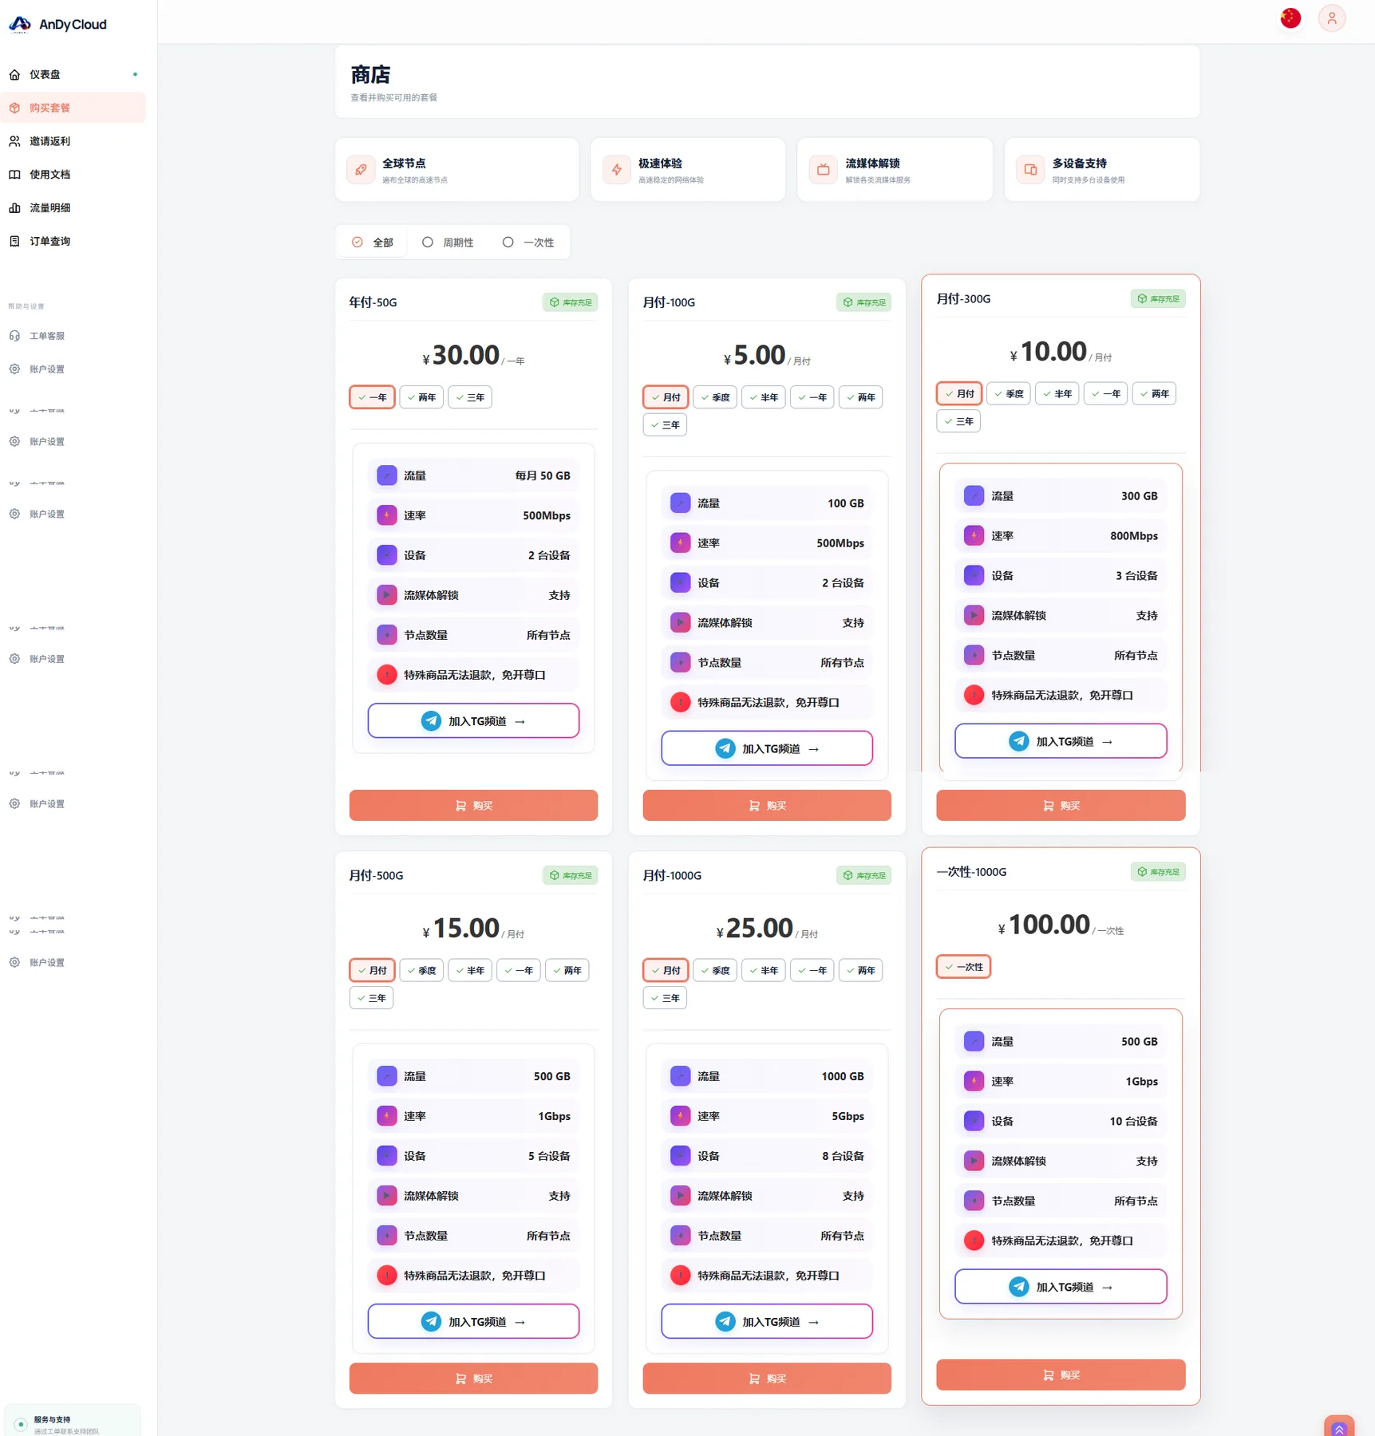The height and width of the screenshot is (1436, 1375).
Task: Click the 设备 icon in 月付-300G card
Action: pyautogui.click(x=974, y=576)
